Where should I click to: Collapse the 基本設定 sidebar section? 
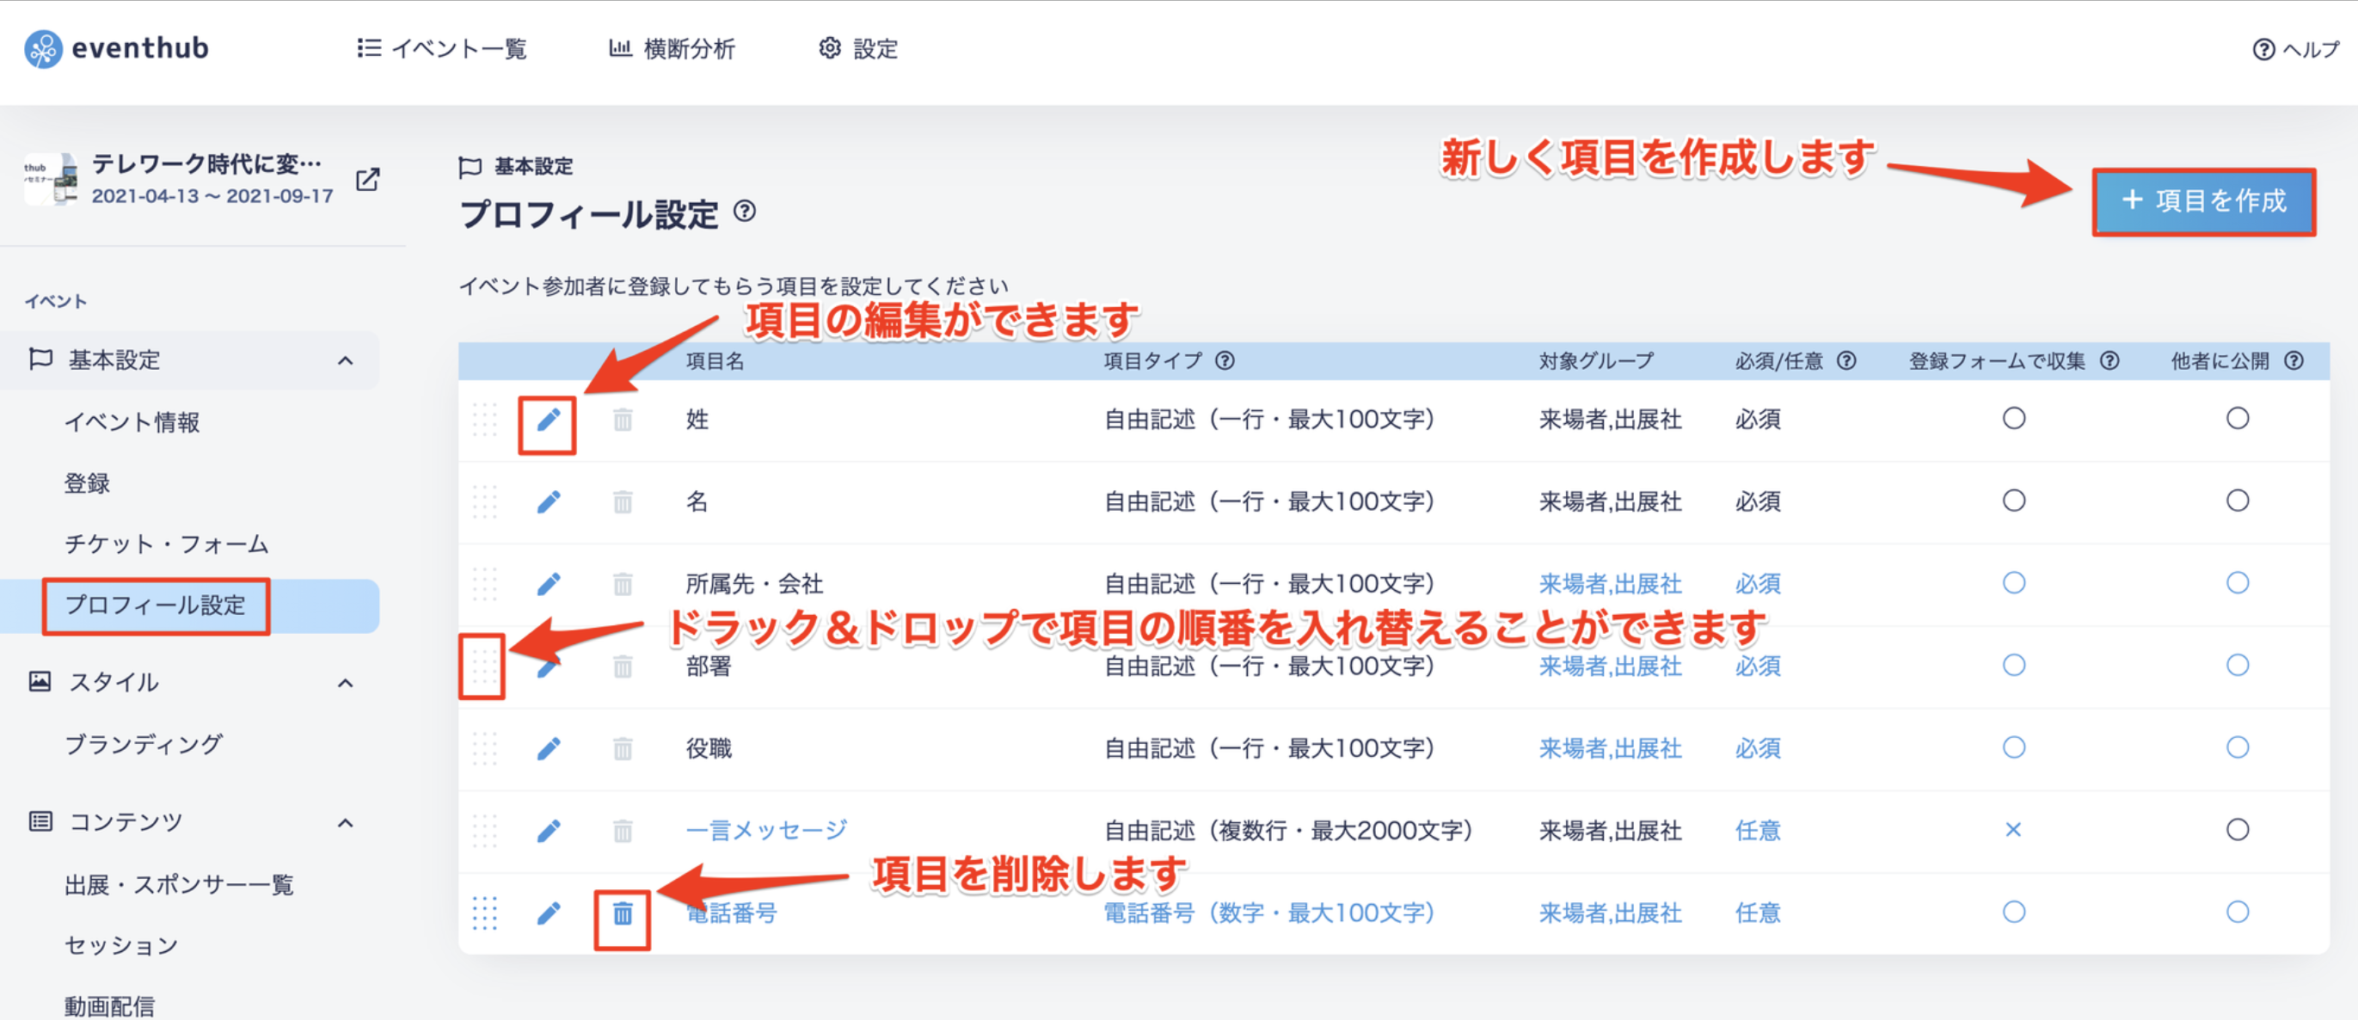(x=345, y=360)
